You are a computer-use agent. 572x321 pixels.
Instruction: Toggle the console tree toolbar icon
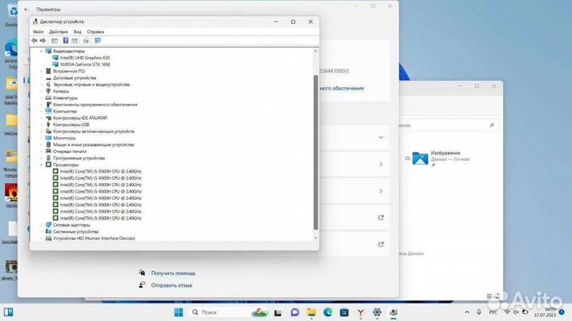pyautogui.click(x=54, y=40)
